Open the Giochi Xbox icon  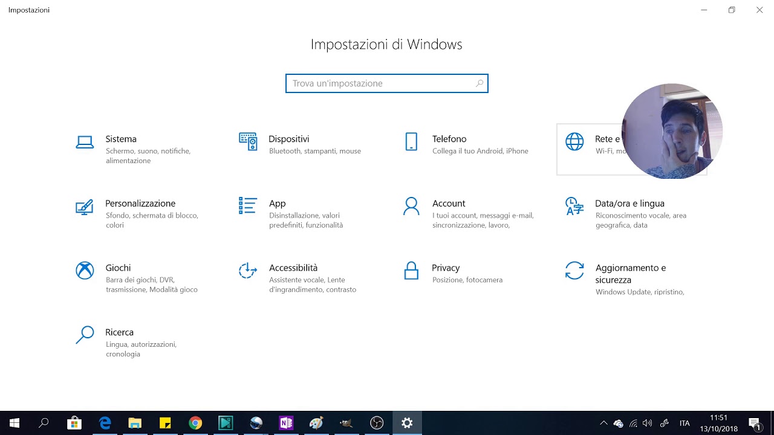85,270
